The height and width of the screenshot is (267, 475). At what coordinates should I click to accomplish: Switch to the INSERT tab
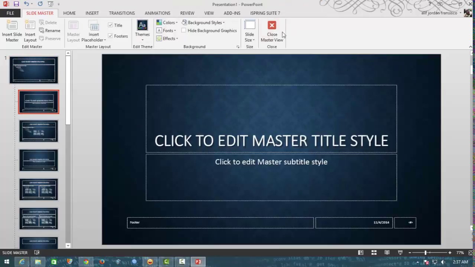point(92,13)
